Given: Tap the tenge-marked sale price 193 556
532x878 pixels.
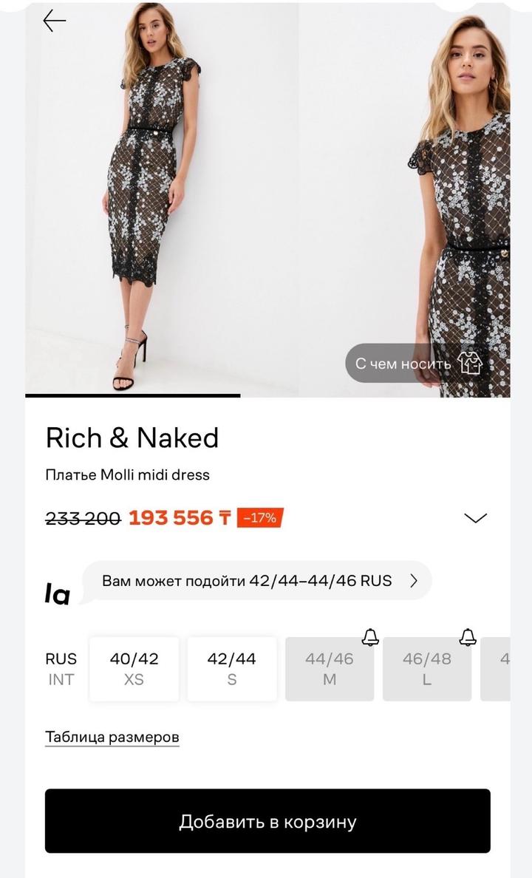Looking at the screenshot, I should 180,518.
